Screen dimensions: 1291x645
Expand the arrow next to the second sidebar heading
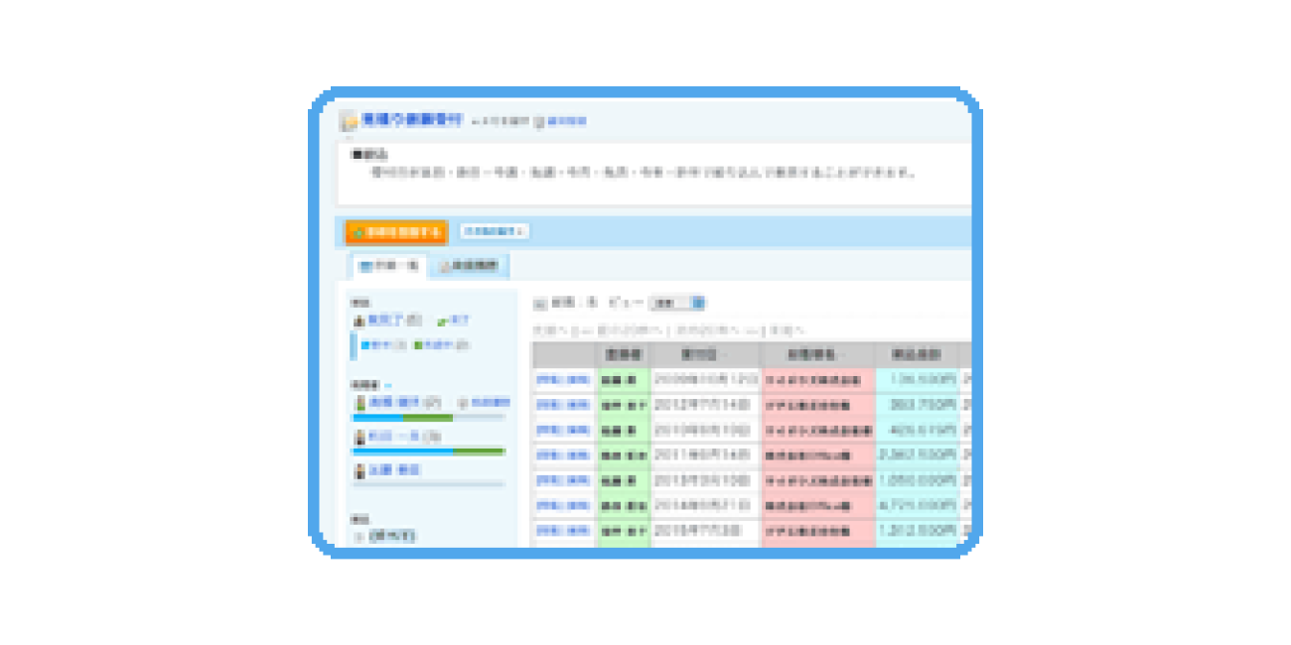coord(388,385)
